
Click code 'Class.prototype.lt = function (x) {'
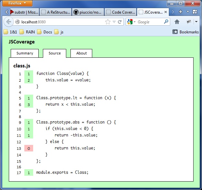[x=76, y=98]
